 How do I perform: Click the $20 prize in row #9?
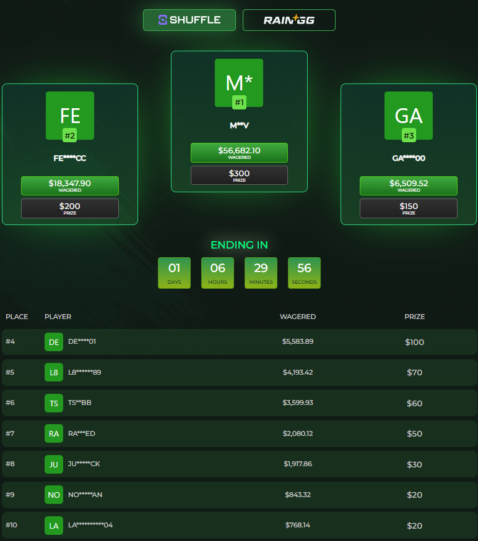pos(415,495)
